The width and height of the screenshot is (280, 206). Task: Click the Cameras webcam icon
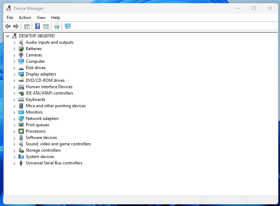tap(21, 55)
